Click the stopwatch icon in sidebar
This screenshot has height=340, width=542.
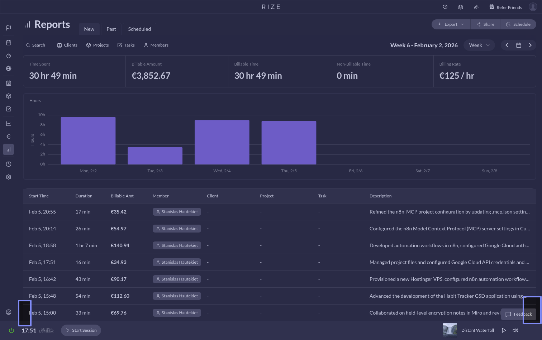click(x=9, y=56)
